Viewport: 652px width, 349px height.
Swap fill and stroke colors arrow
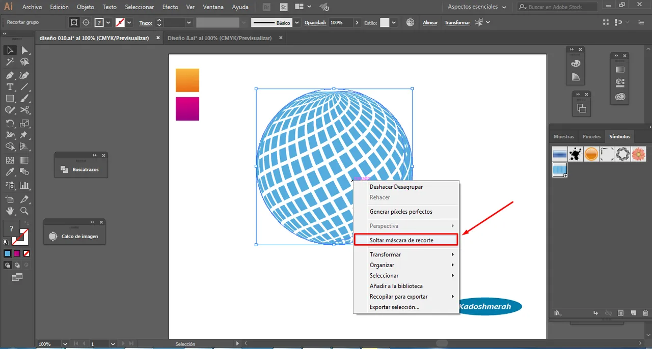tap(27, 223)
